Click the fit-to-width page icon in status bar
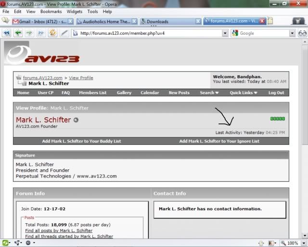 (261, 243)
